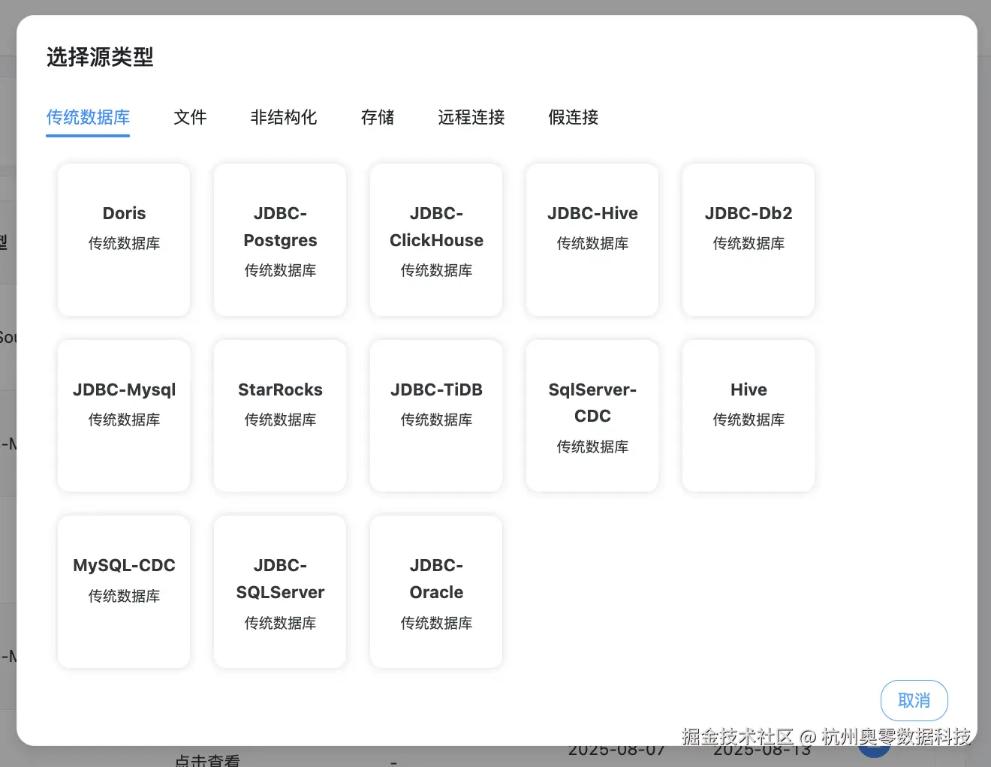The width and height of the screenshot is (991, 767).
Task: Click the 取消 cancel button
Action: pyautogui.click(x=914, y=700)
